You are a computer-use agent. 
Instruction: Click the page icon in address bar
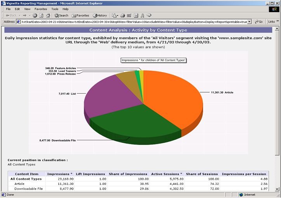coord(19,22)
